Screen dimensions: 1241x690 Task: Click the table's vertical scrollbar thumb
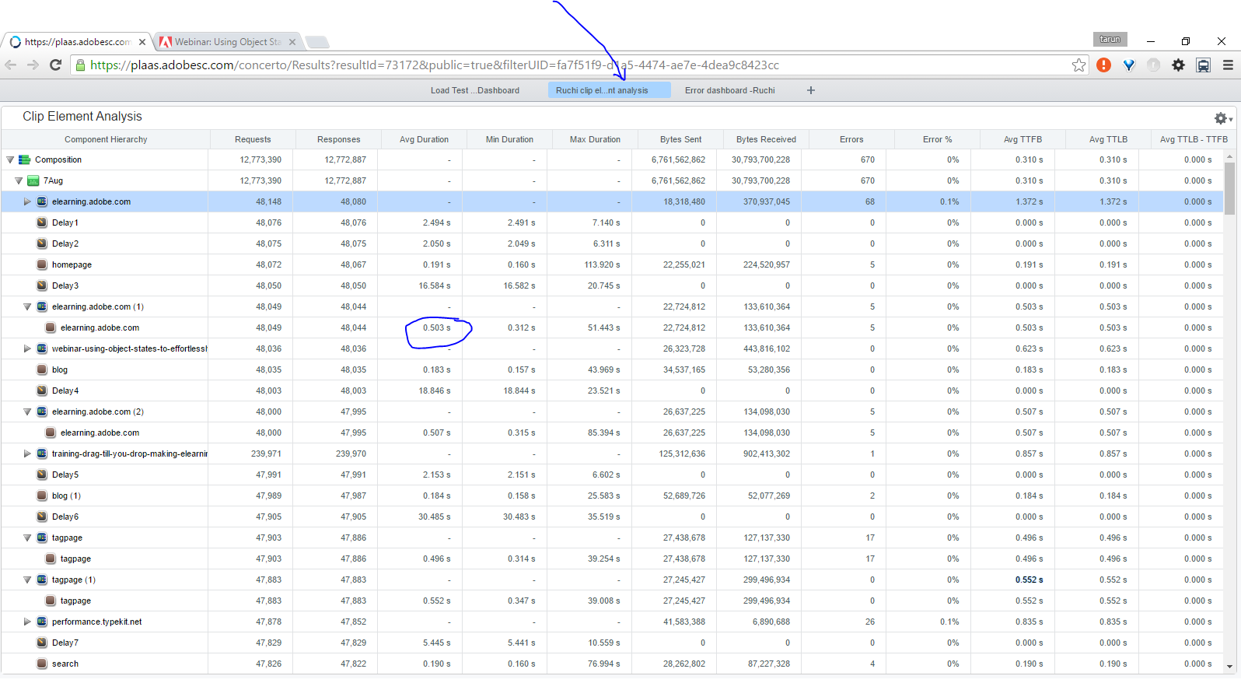tap(1229, 187)
